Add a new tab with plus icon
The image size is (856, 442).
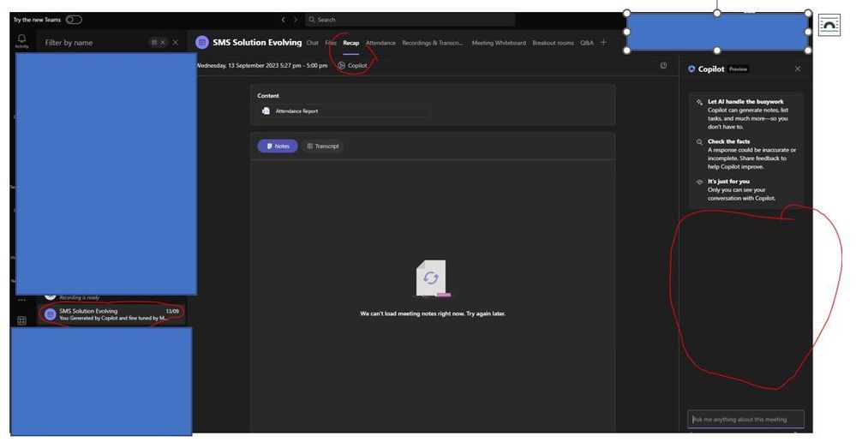603,42
